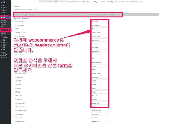Click the Select all link

pyautogui.click(x=17, y=18)
